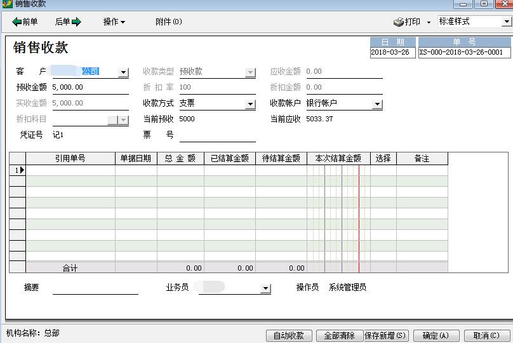Click 保存新增(S) to save and add
This screenshot has width=513, height=343.
tap(387, 335)
